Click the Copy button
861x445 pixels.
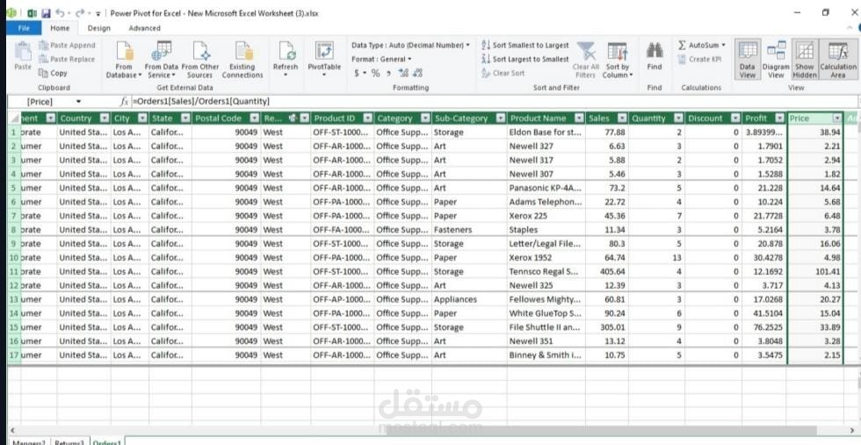click(54, 73)
